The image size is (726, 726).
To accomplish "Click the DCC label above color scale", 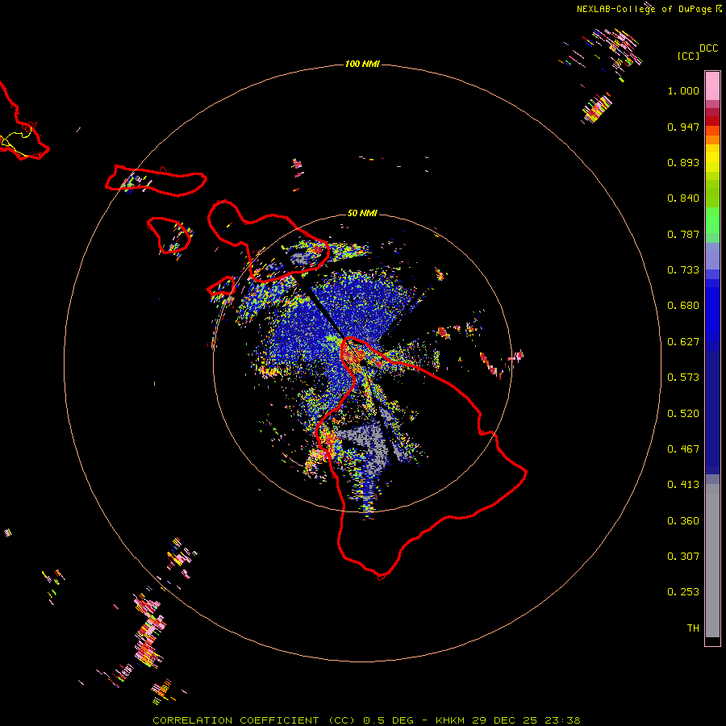I will pos(708,48).
